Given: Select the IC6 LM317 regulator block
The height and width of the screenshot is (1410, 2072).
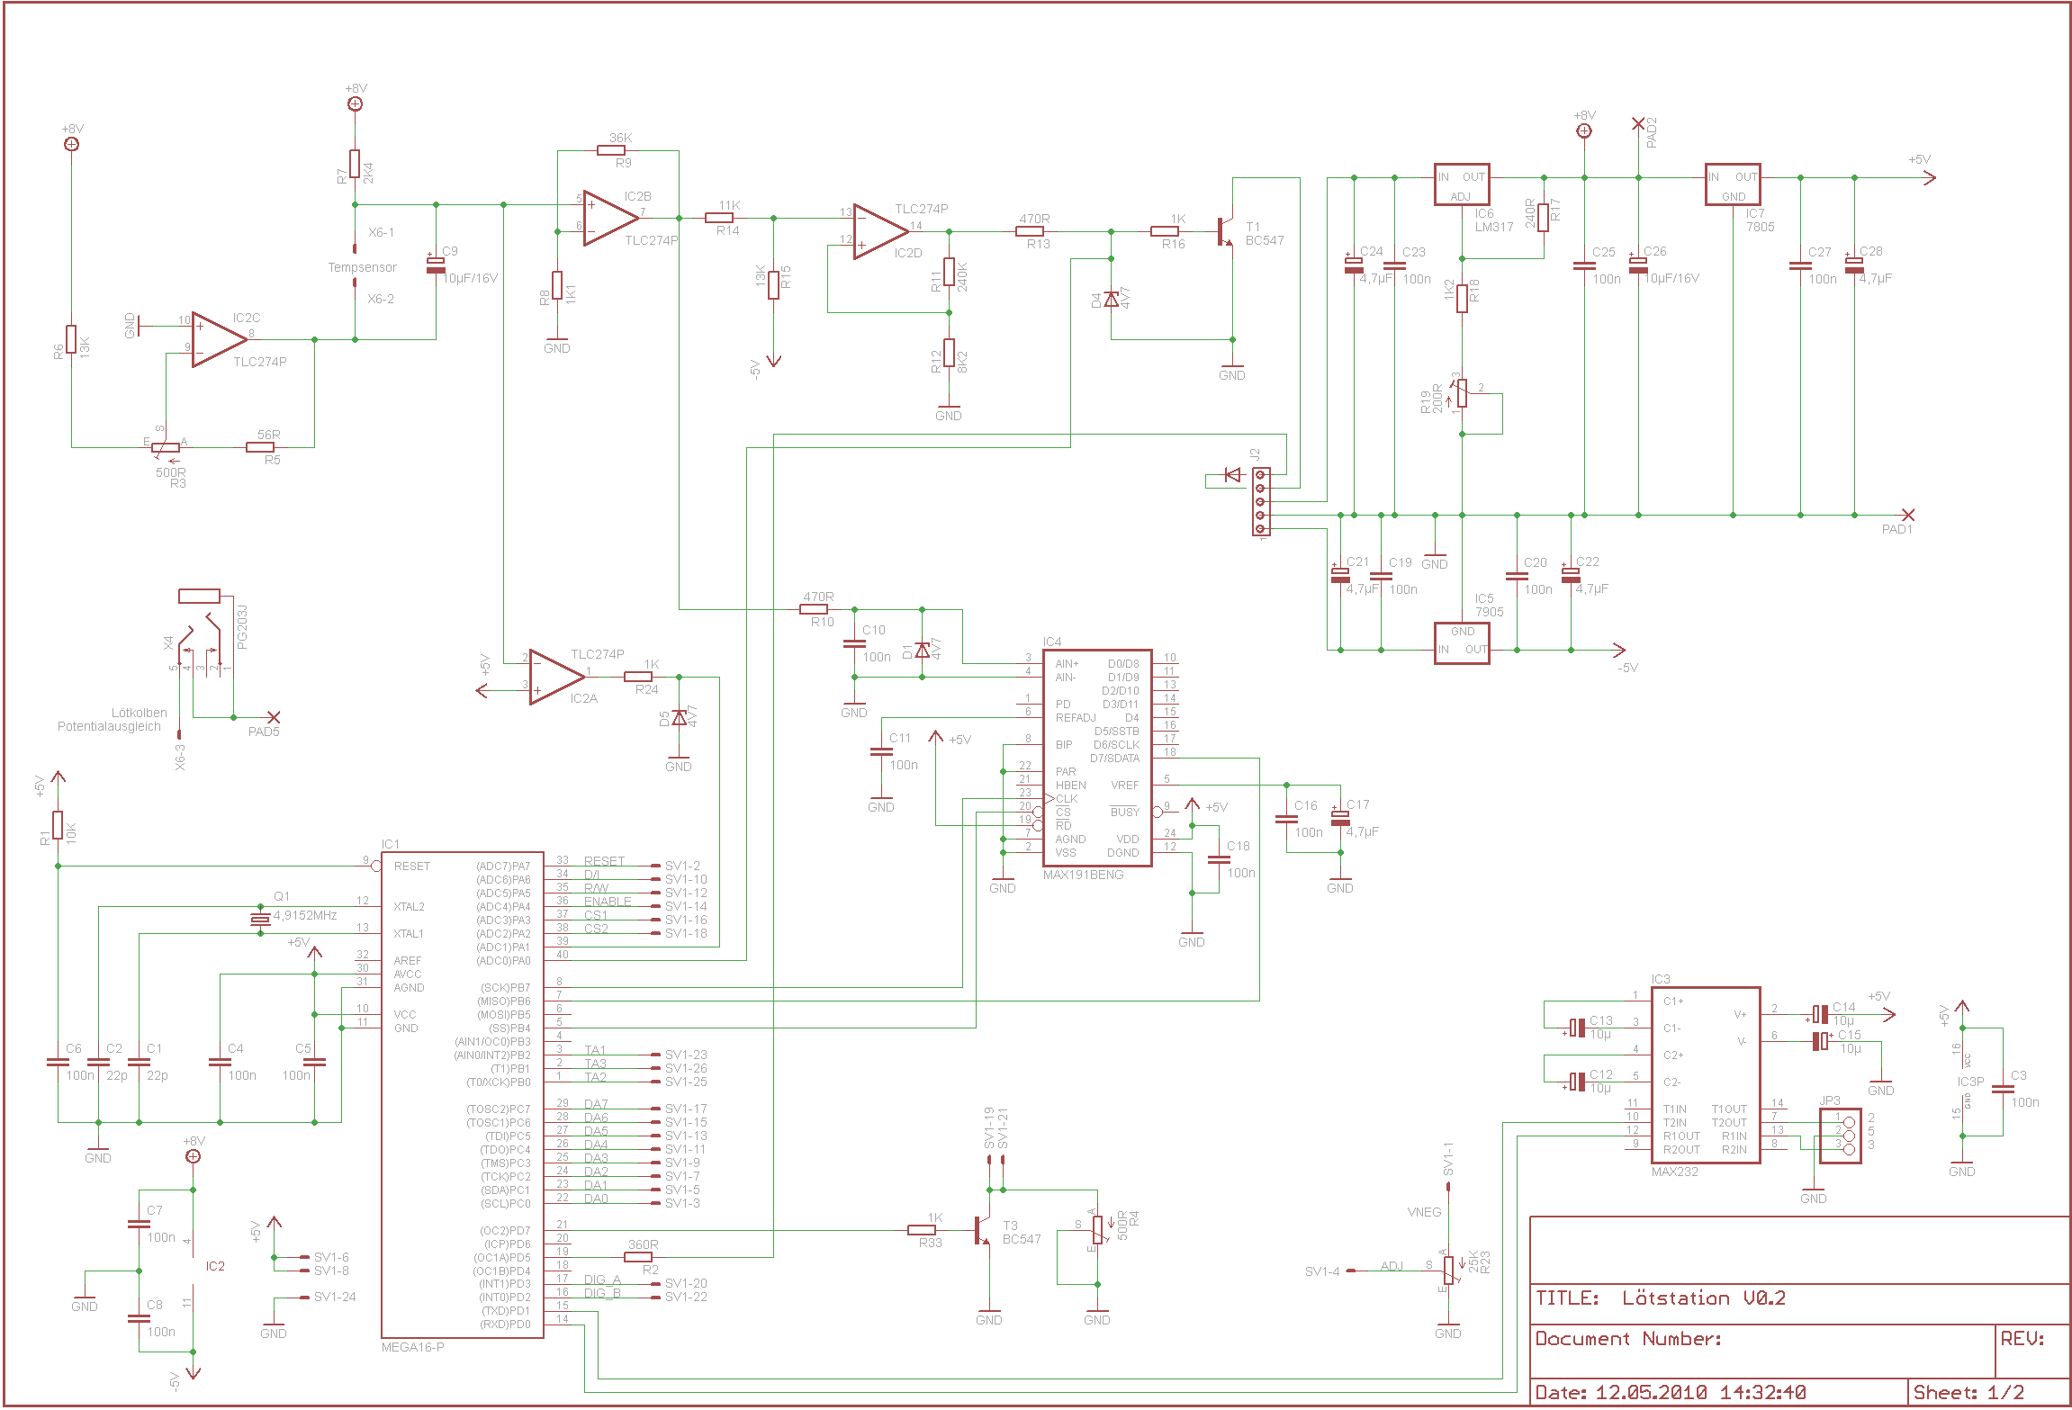Looking at the screenshot, I should point(1462,184).
